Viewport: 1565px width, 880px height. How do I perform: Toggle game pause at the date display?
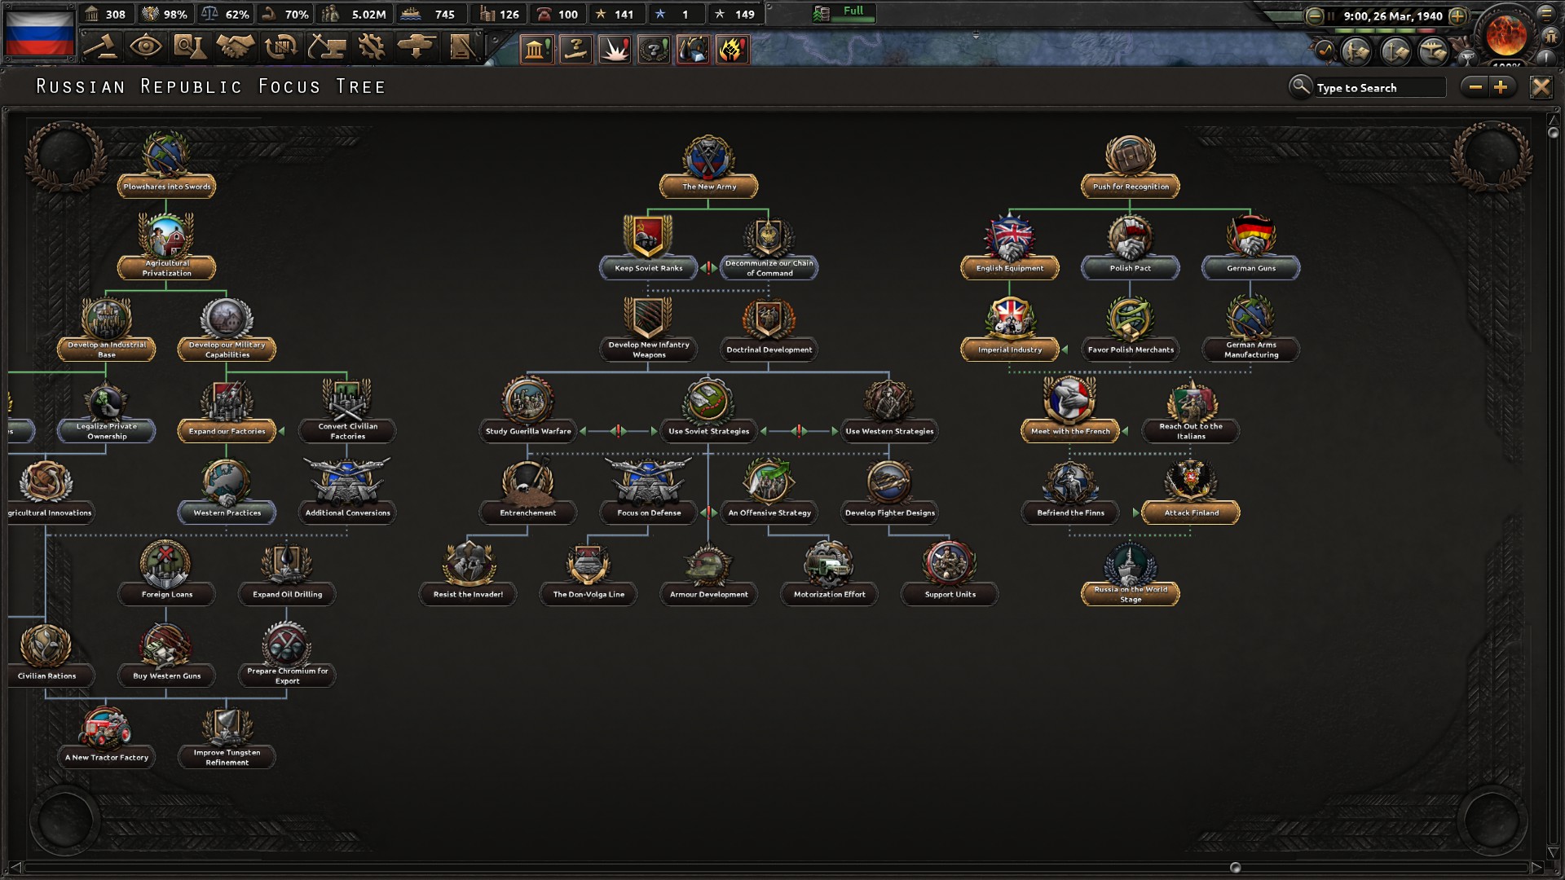pos(1392,15)
